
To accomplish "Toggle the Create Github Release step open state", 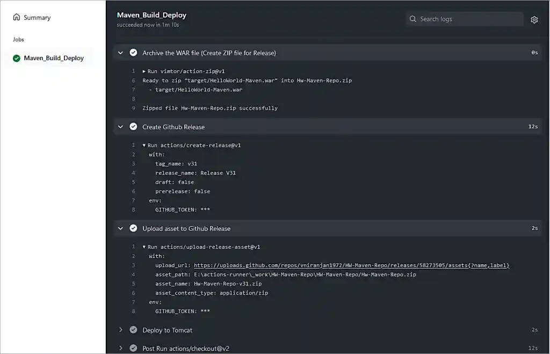I will pyautogui.click(x=120, y=127).
